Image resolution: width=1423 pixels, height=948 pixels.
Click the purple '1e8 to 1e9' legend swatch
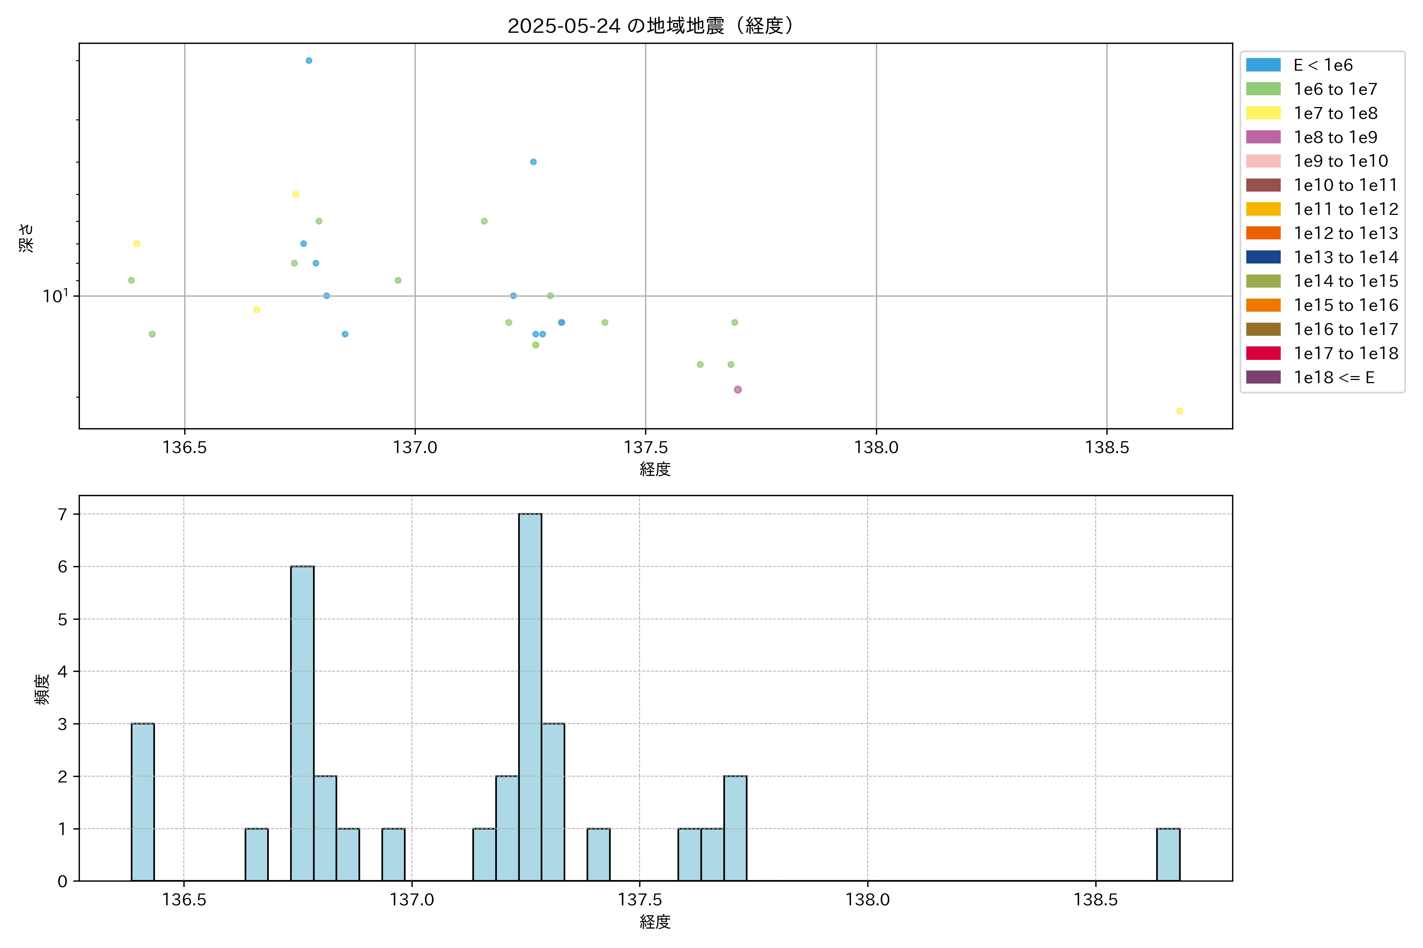[1263, 137]
